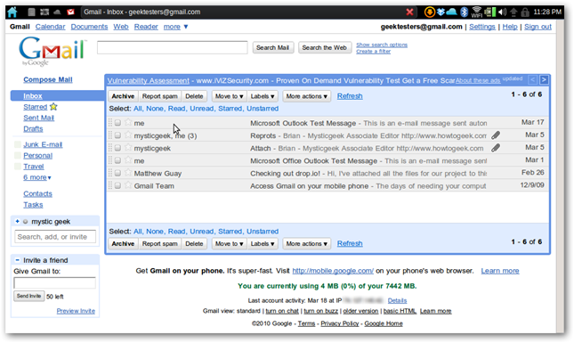Open Documents from the top navigation
574x343 pixels.
(89, 27)
